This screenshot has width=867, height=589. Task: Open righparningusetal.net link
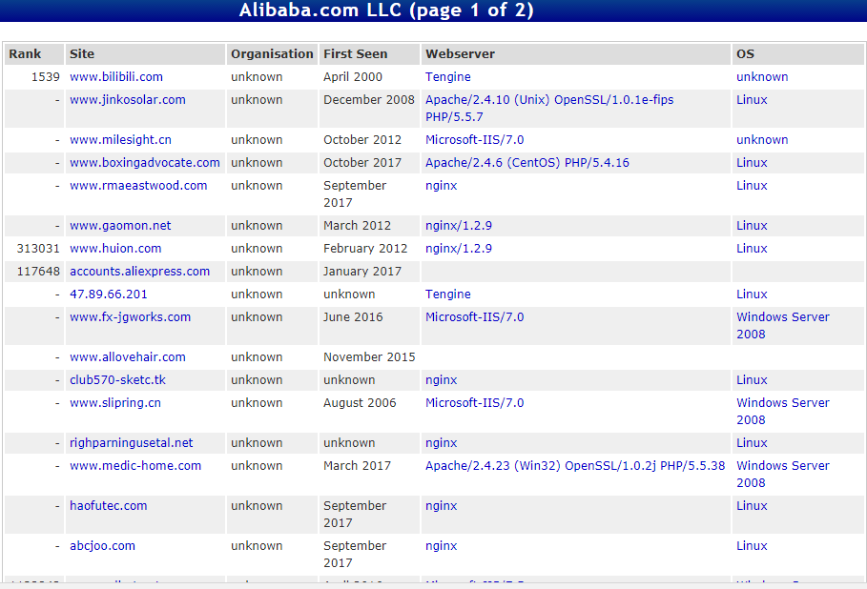tap(131, 443)
